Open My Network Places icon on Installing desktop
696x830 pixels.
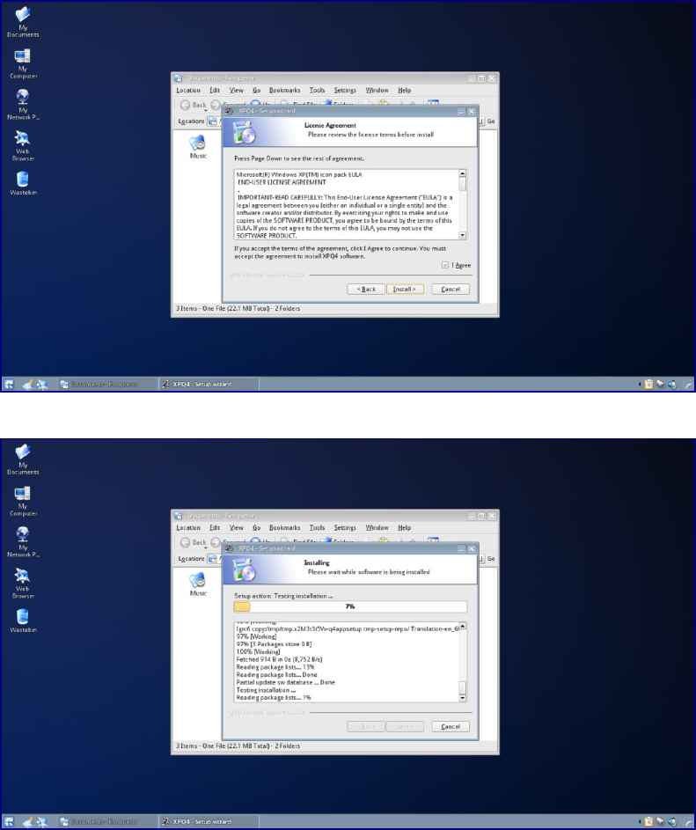[23, 542]
